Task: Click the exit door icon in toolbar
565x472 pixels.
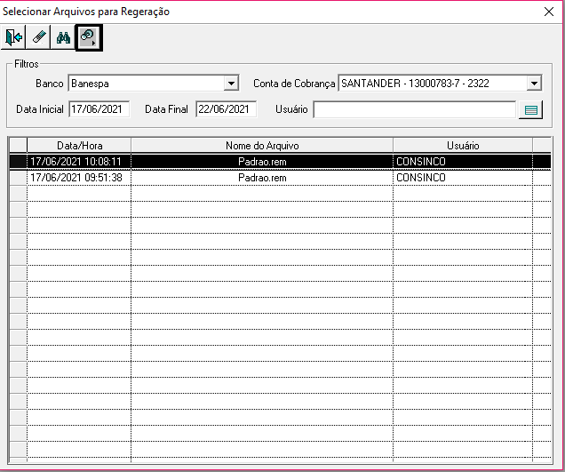Action: (x=13, y=37)
